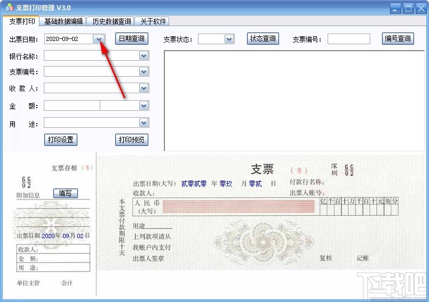Image resolution: width=429 pixels, height=302 pixels.
Task: Expand the 银行名称 dropdown
Action: click(144, 56)
